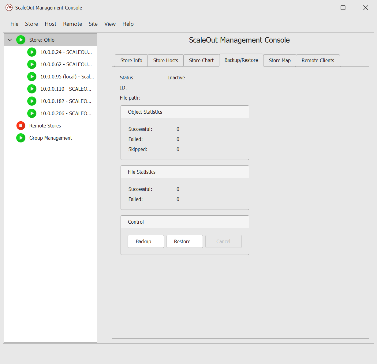
Task: Click the Object Statistics group header
Action: 185,112
